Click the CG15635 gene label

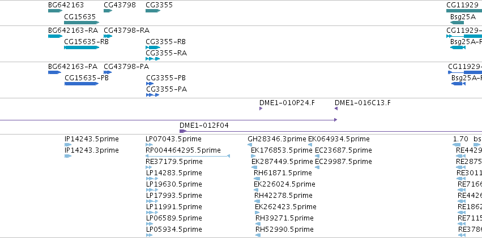click(x=80, y=16)
